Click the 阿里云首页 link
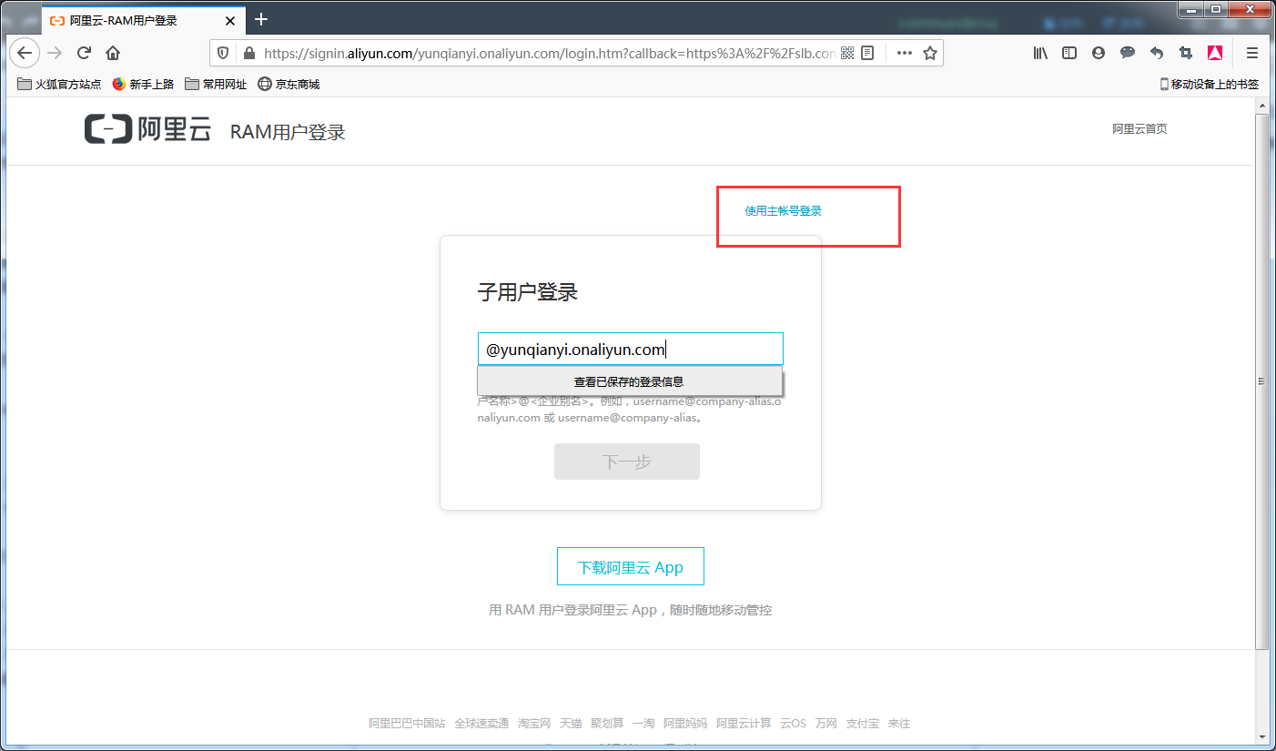Image resolution: width=1276 pixels, height=751 pixels. [x=1139, y=129]
